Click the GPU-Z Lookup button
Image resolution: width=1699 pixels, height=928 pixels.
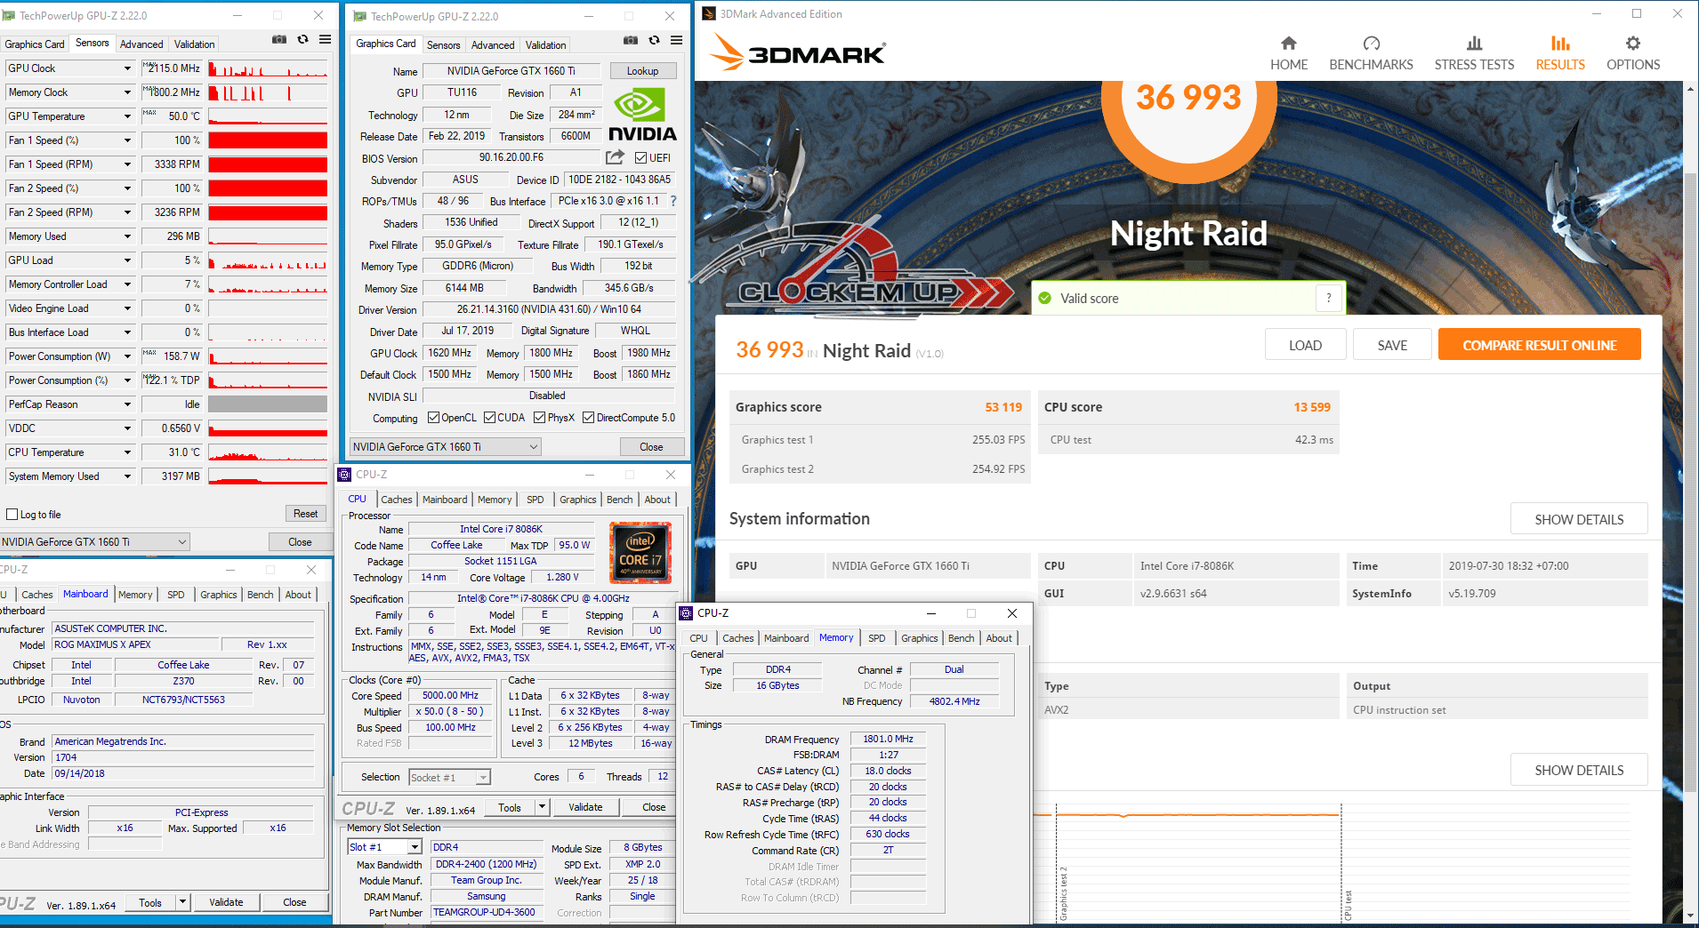pyautogui.click(x=642, y=71)
